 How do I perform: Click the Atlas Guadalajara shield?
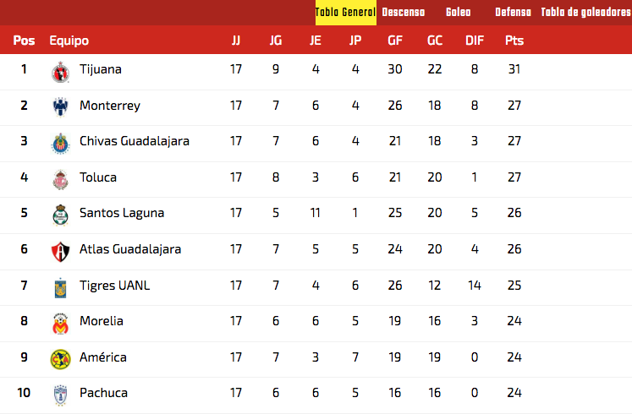60,252
